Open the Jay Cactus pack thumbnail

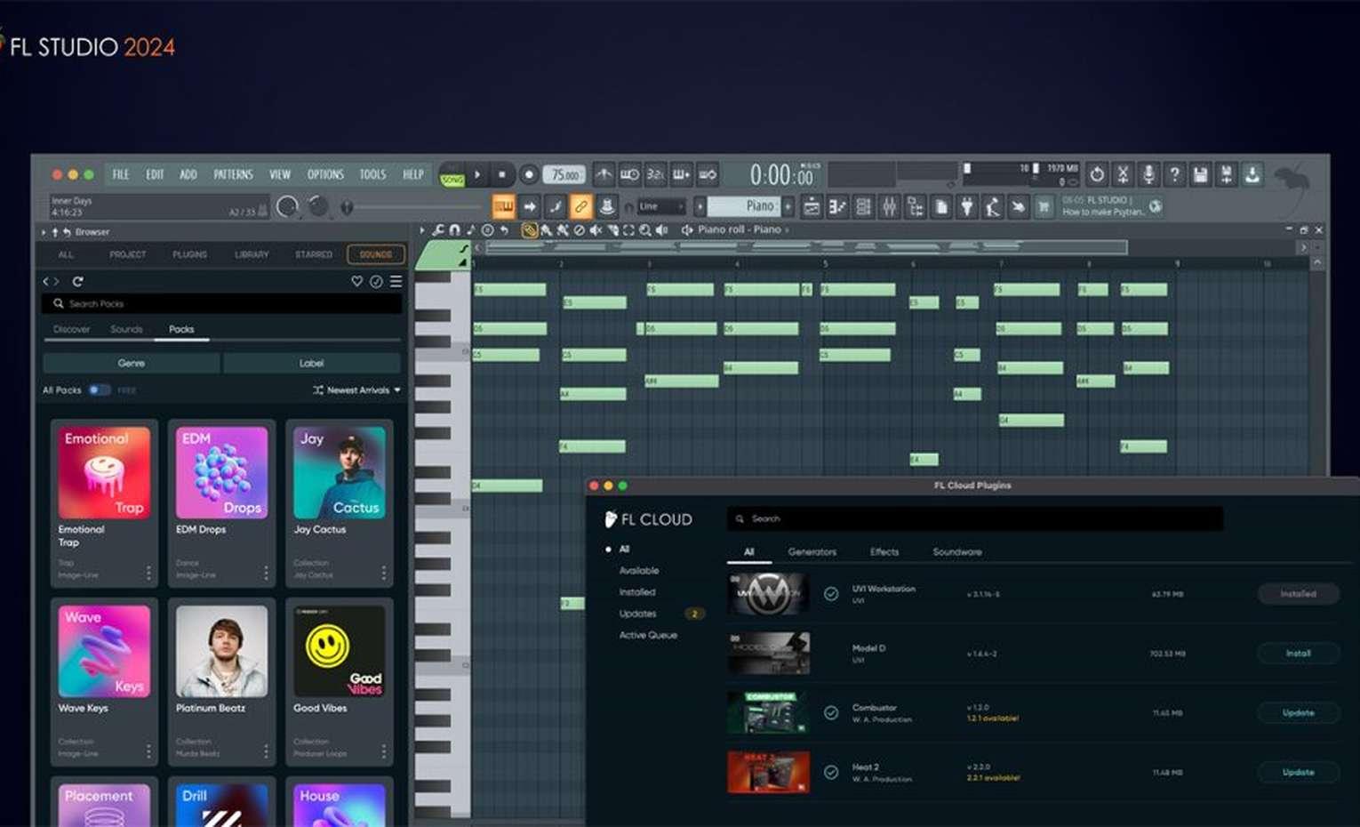point(340,472)
